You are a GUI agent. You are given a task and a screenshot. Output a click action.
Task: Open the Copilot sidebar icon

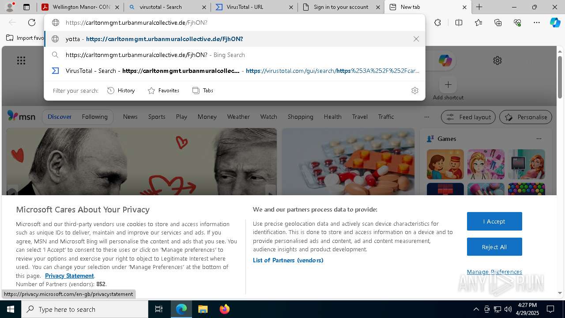(555, 23)
